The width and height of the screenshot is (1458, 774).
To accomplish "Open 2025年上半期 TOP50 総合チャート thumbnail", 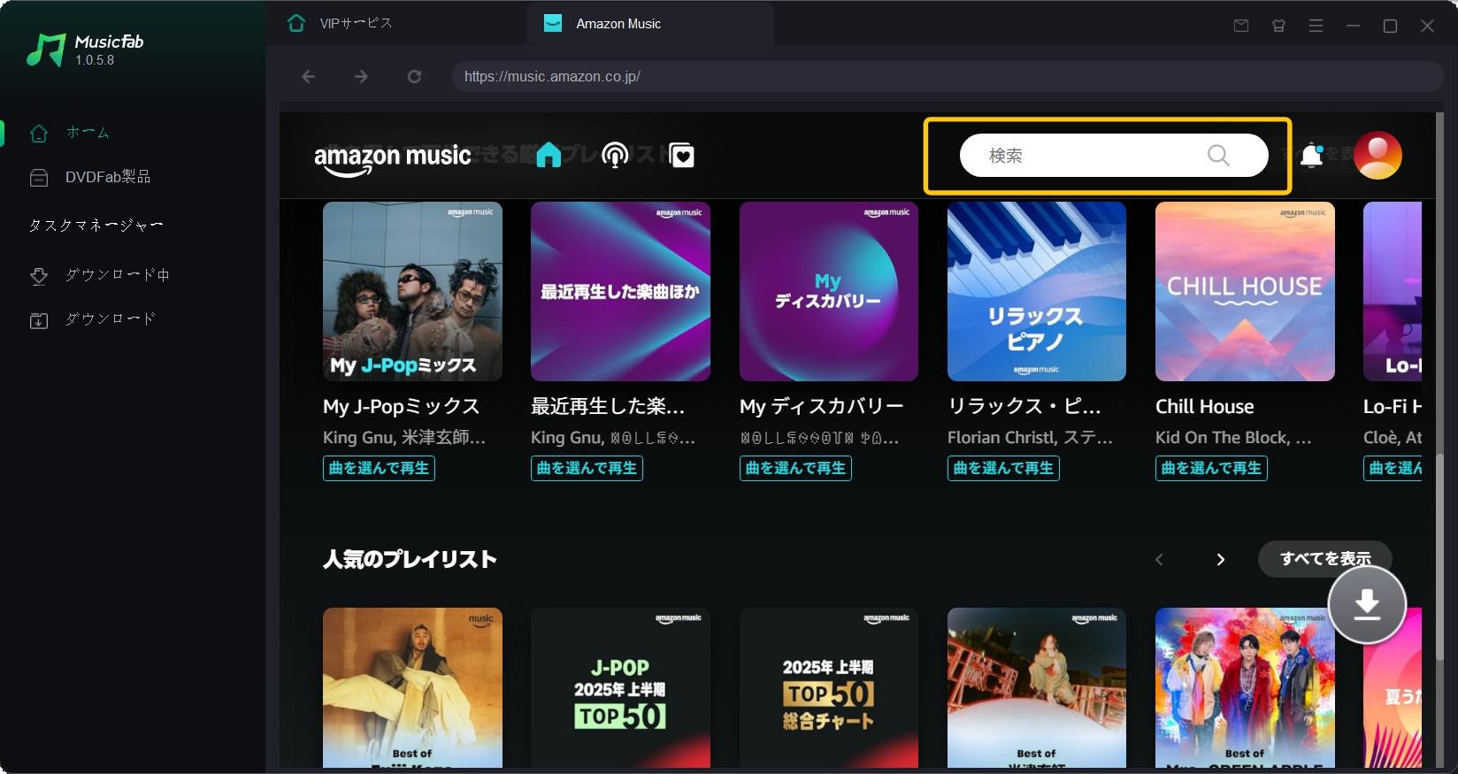I will [x=829, y=687].
